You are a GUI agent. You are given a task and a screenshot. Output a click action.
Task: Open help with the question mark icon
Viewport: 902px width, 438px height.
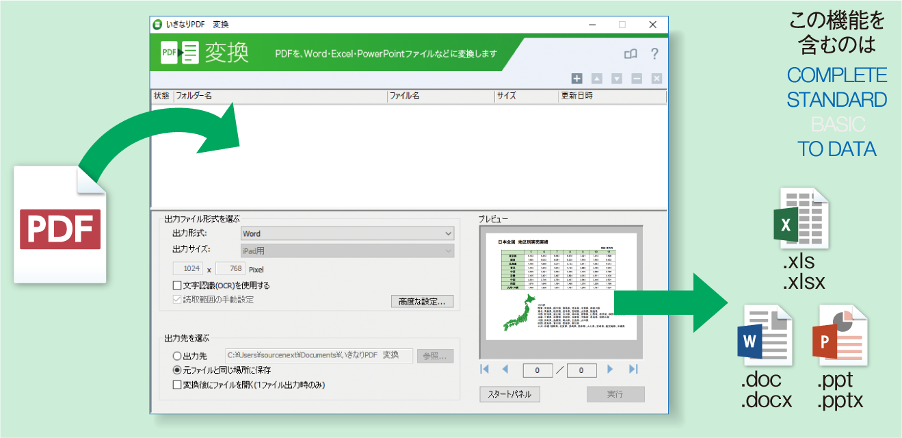pyautogui.click(x=654, y=53)
